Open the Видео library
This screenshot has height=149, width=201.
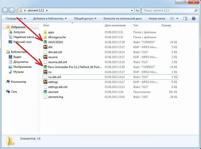17,57
